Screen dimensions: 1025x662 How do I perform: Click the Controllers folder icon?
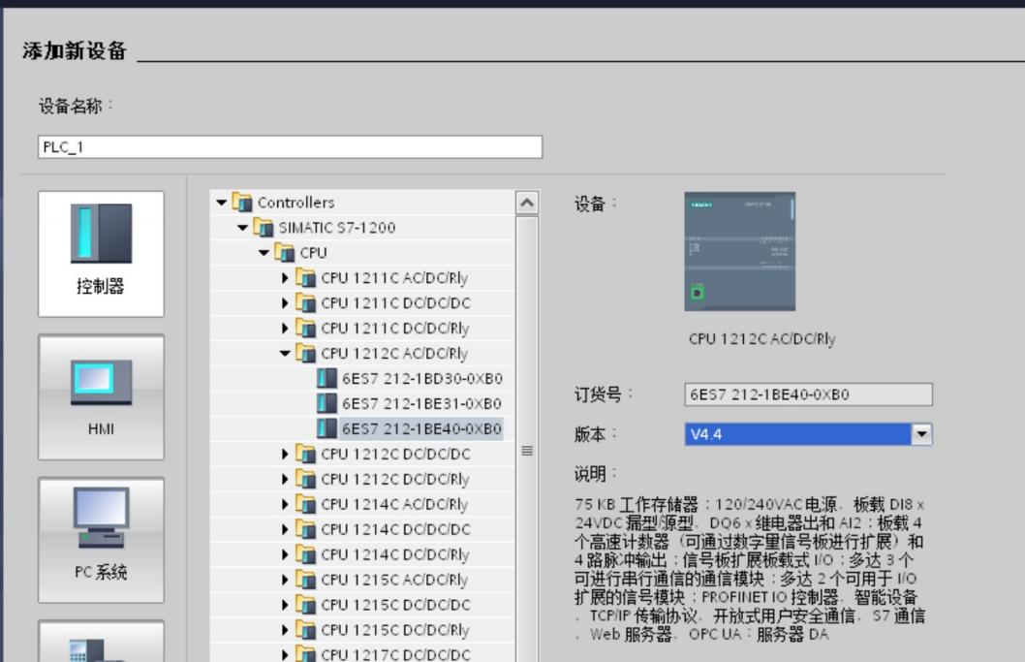coord(242,203)
